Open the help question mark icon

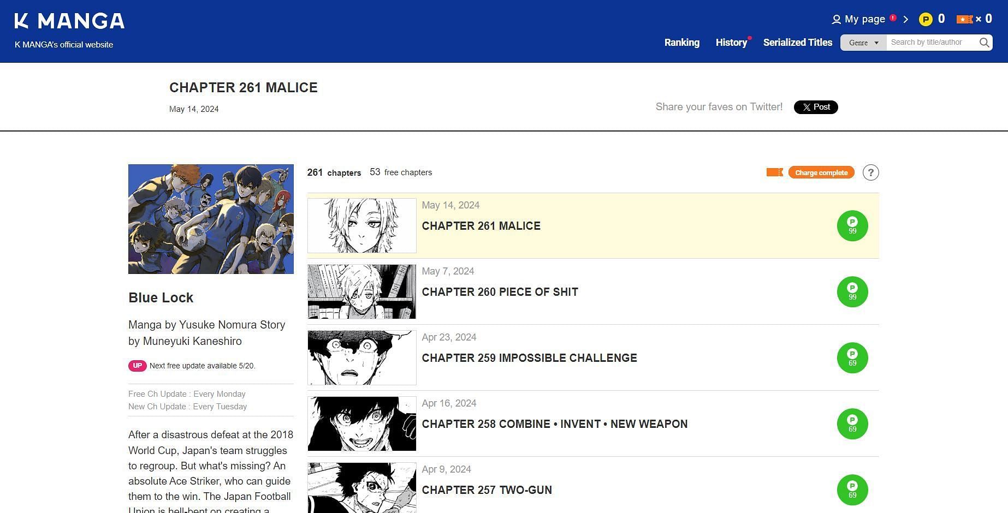pos(871,172)
